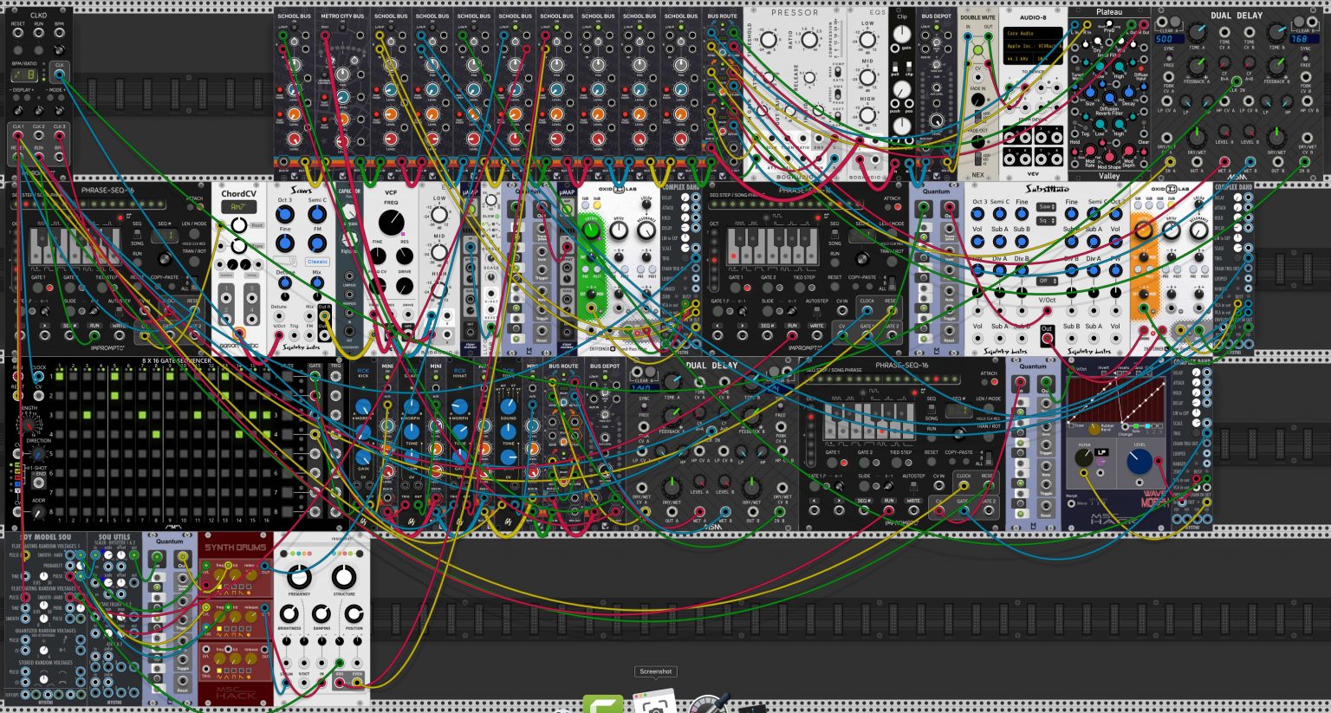Click the DIRECTION knob on Gate Sequencer

click(38, 453)
